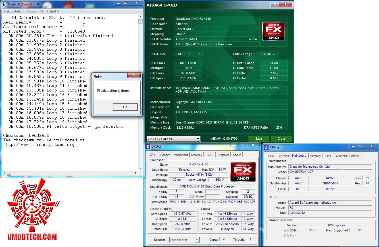Click the Southbridge value SB910/950 in CPU-Z
This screenshot has height=247, width=379.
[330, 184]
